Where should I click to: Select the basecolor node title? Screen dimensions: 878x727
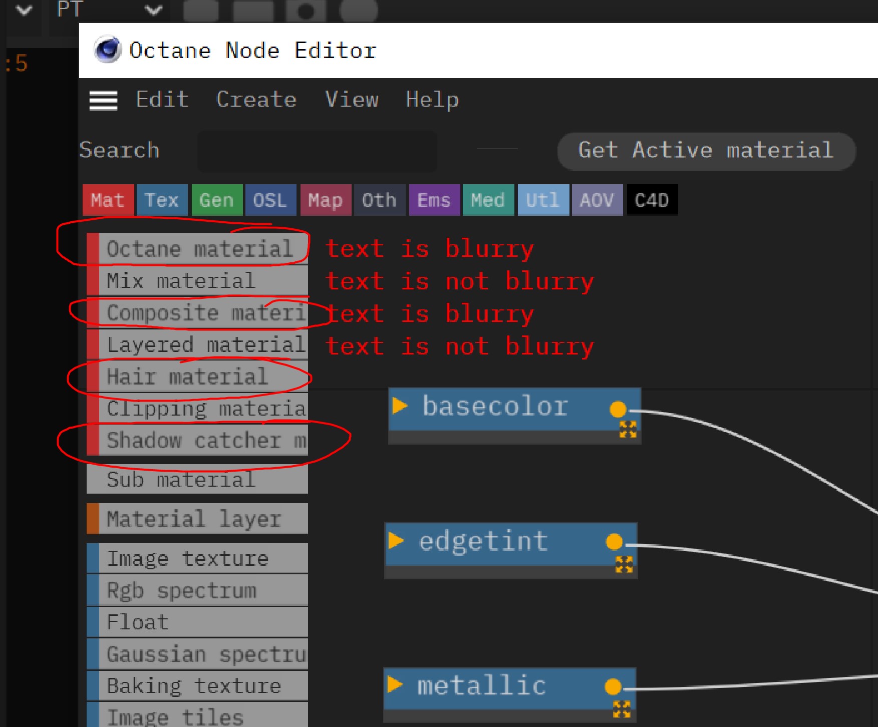click(x=495, y=406)
